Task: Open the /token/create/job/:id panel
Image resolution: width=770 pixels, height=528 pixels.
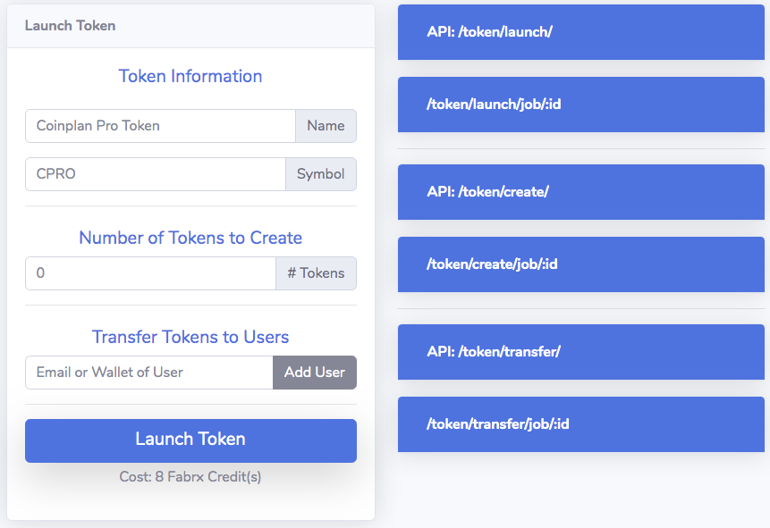Action: coord(580,264)
